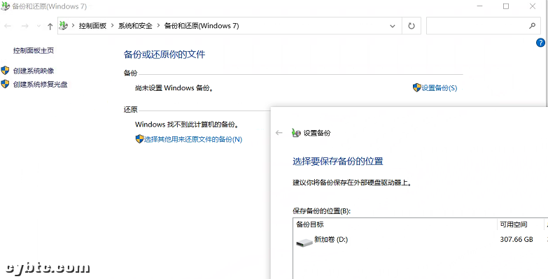This screenshot has width=548, height=279.
Task: Open 创建系统映像 link
Action: 34,71
